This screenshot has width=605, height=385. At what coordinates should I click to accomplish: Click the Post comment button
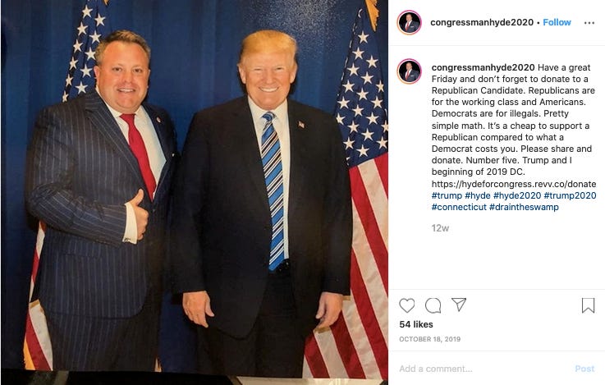[x=584, y=369]
